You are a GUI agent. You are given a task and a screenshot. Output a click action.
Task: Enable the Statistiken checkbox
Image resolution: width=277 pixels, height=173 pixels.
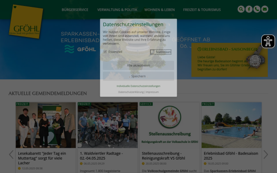coord(152,52)
